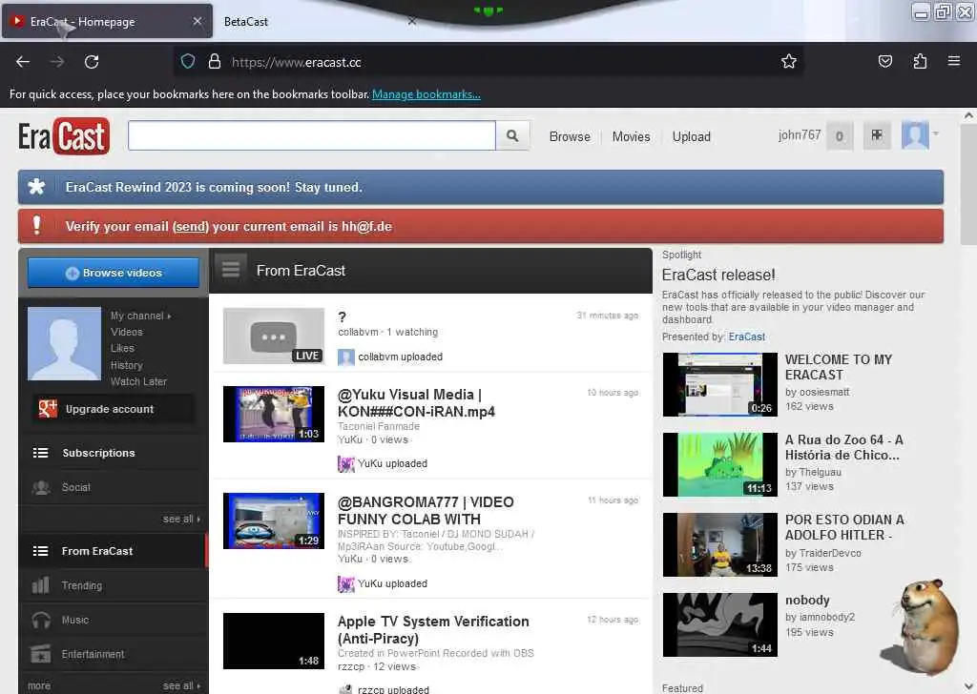Open EraCast presenter link in Spotlight
This screenshot has height=694, width=977.
[x=746, y=337]
